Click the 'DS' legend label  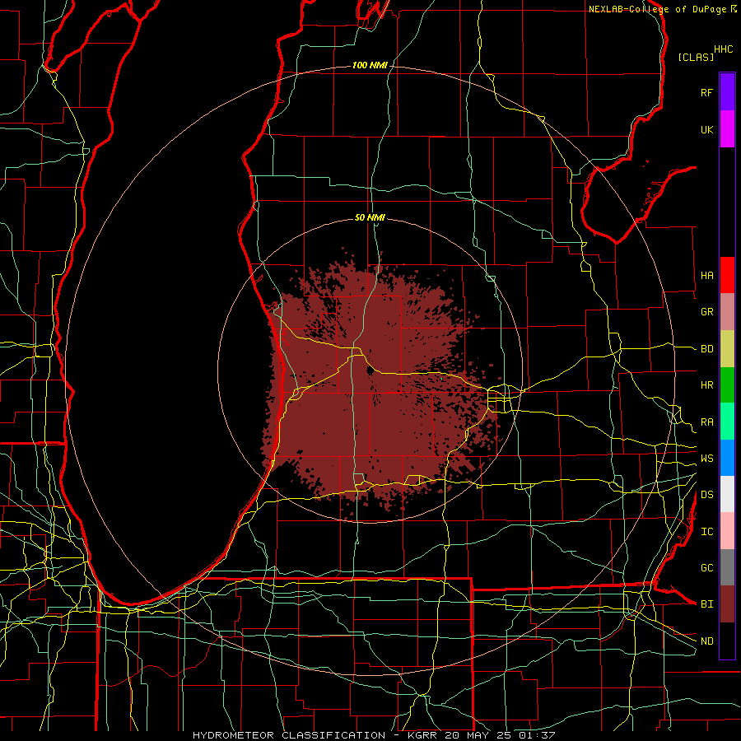pyautogui.click(x=706, y=495)
